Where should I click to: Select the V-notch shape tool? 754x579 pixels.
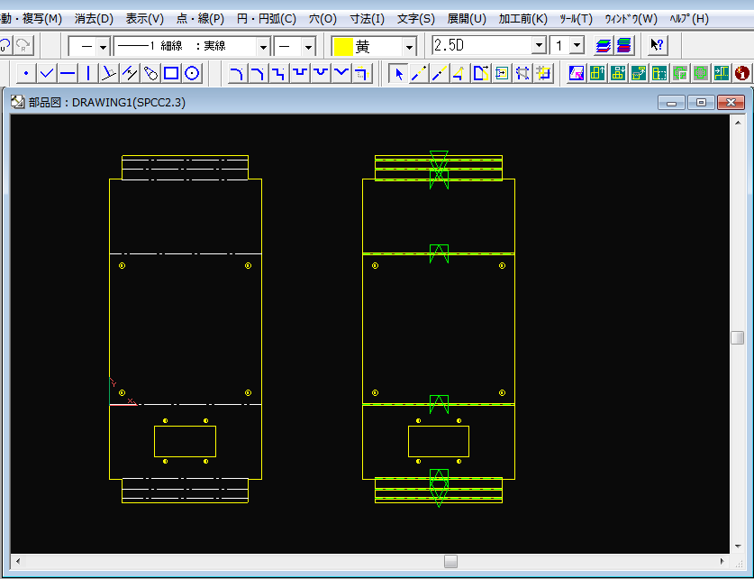pyautogui.click(x=341, y=74)
